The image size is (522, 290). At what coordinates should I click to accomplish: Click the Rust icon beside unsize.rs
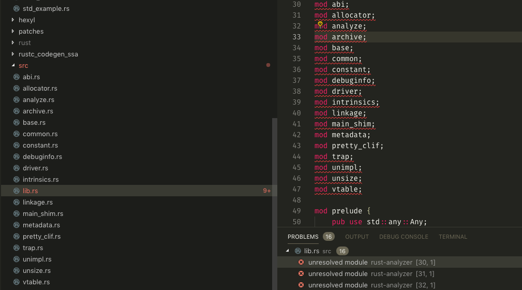(x=17, y=271)
